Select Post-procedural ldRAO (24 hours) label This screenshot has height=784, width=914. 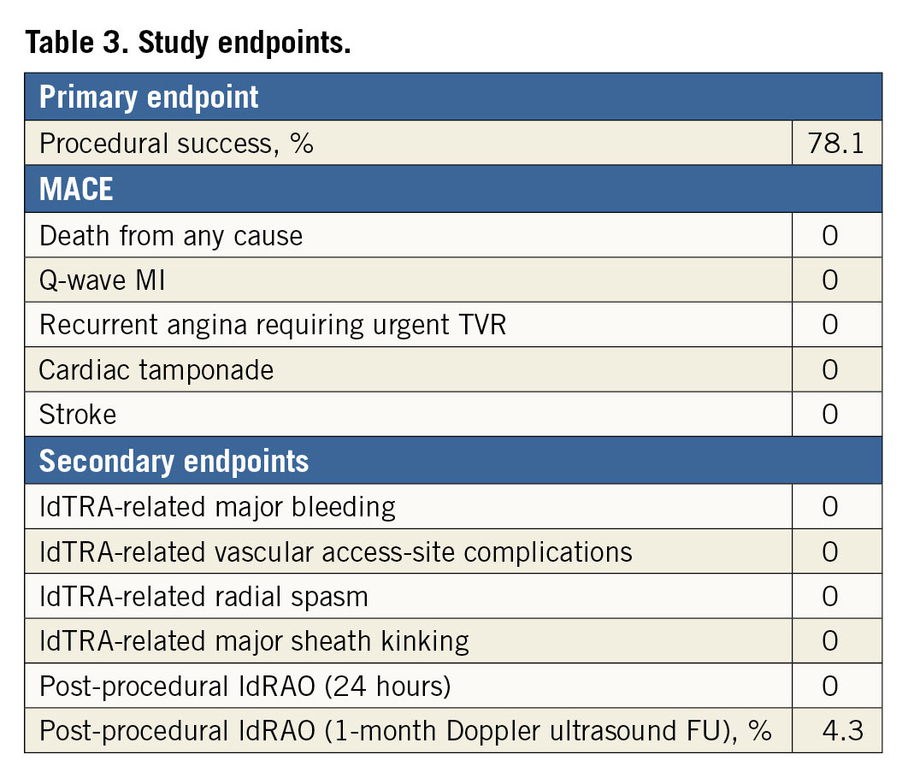[245, 686]
